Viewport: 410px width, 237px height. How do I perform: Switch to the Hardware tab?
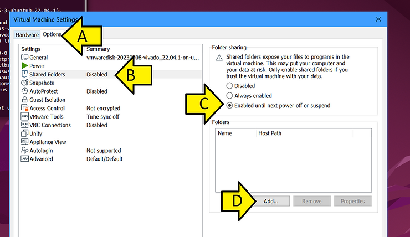tap(27, 34)
